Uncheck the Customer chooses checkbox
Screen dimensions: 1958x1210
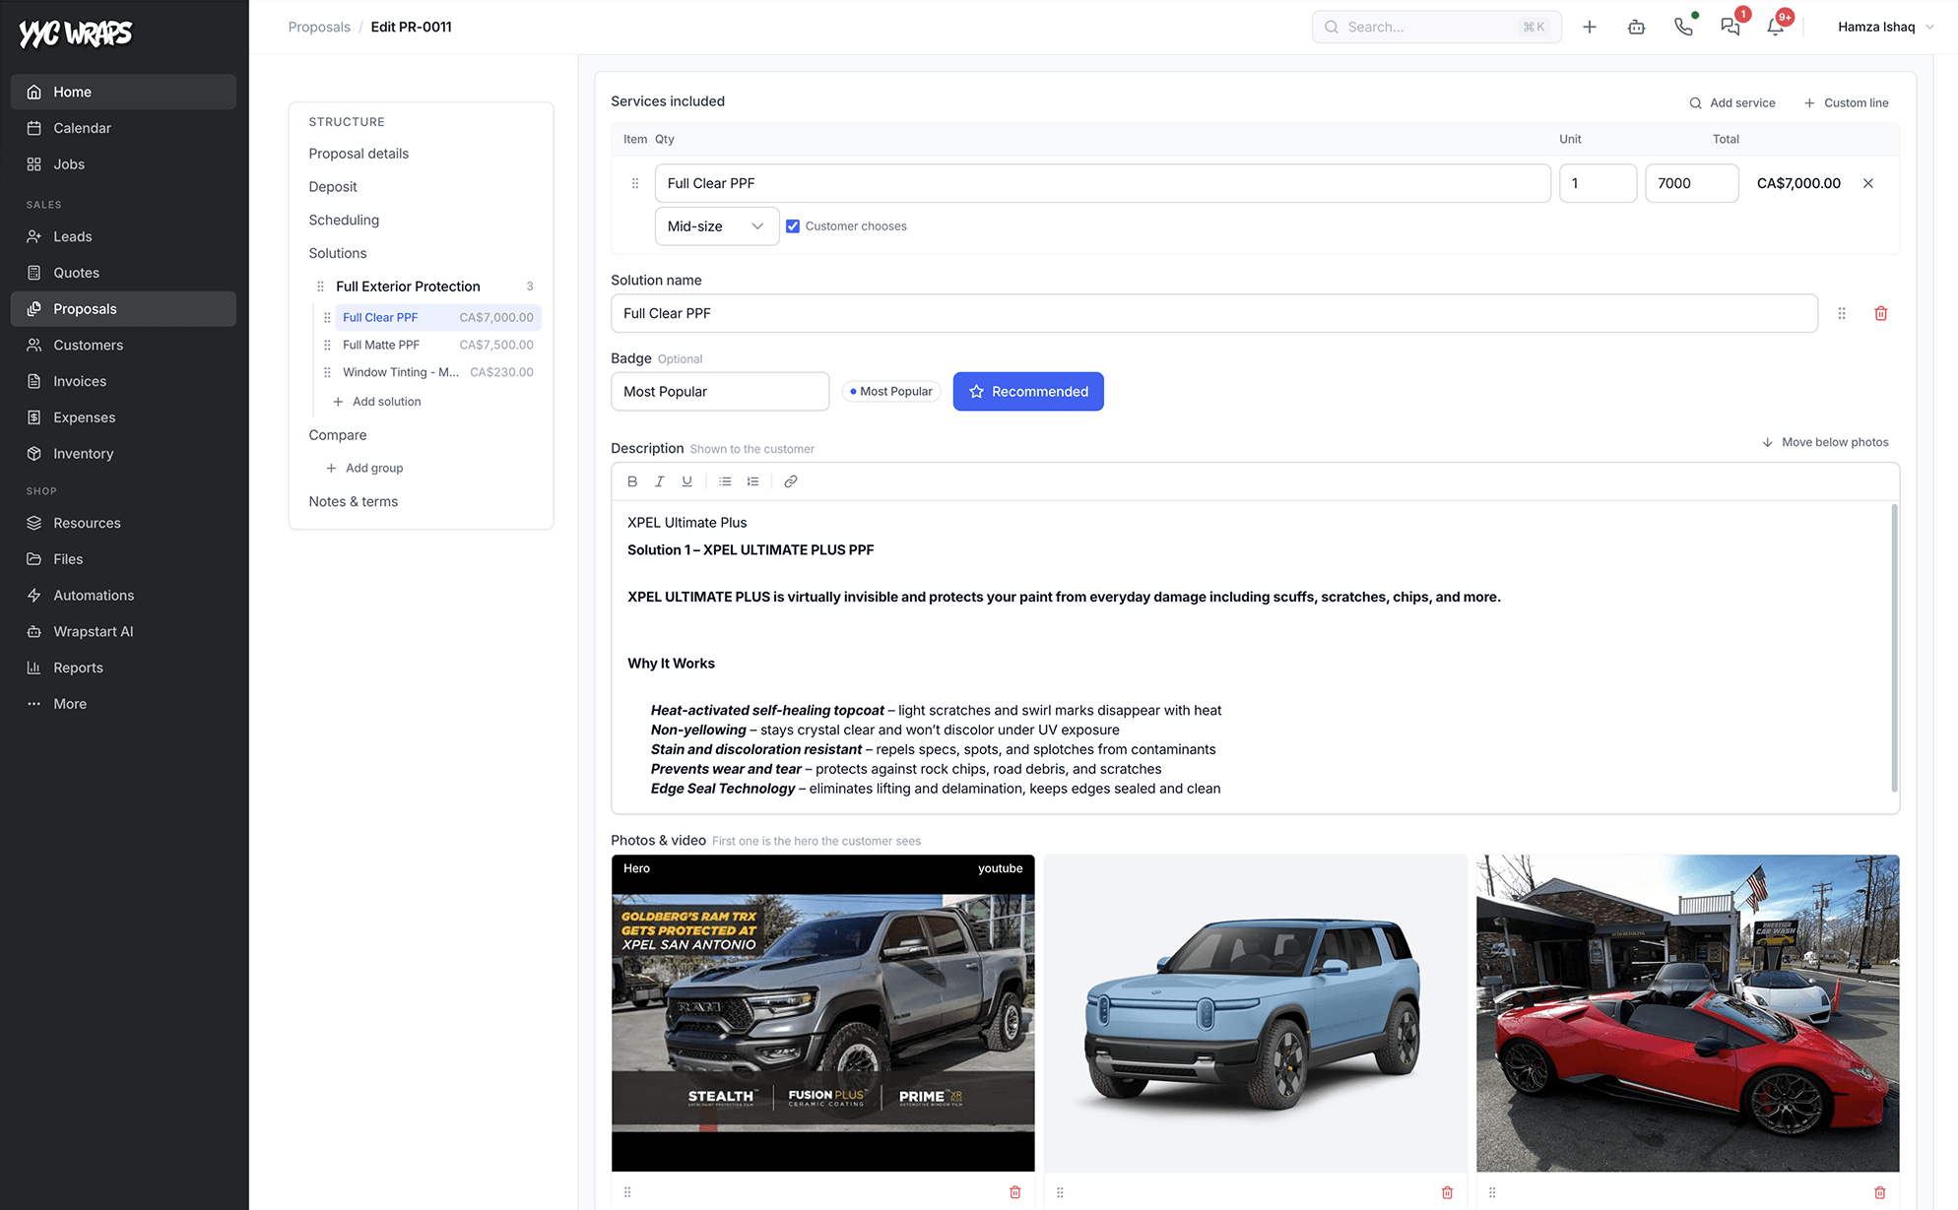pos(793,226)
